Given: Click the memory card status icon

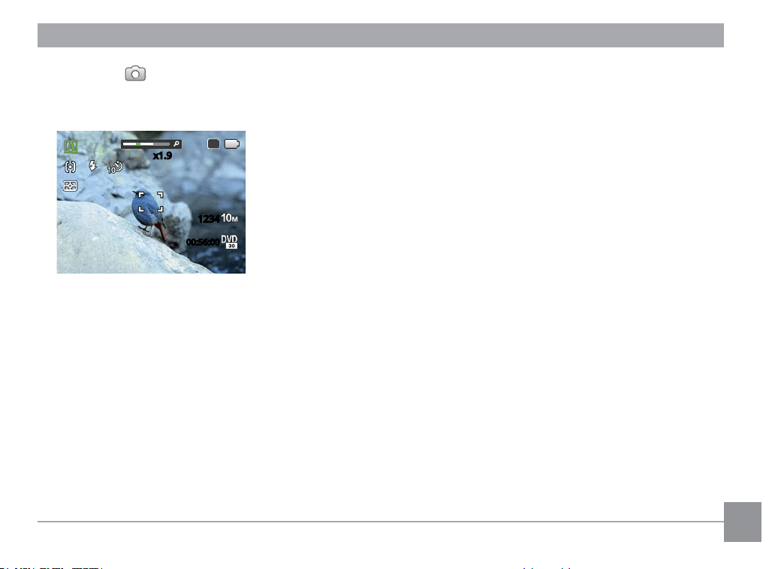Looking at the screenshot, I should pyautogui.click(x=213, y=144).
